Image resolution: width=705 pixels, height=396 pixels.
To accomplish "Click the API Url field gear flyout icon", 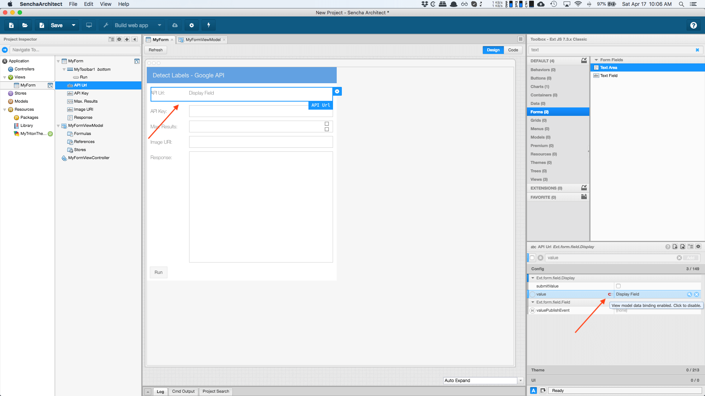I will click(x=337, y=91).
